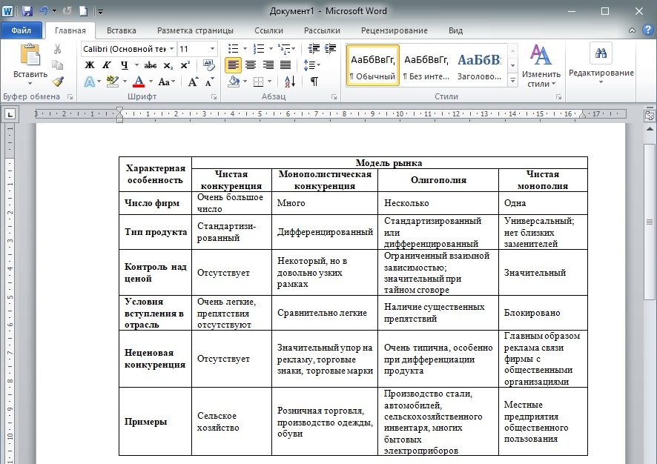Click the tab selector box left of the ruler
Image resolution: width=657 pixels, height=464 pixels.
click(10, 114)
